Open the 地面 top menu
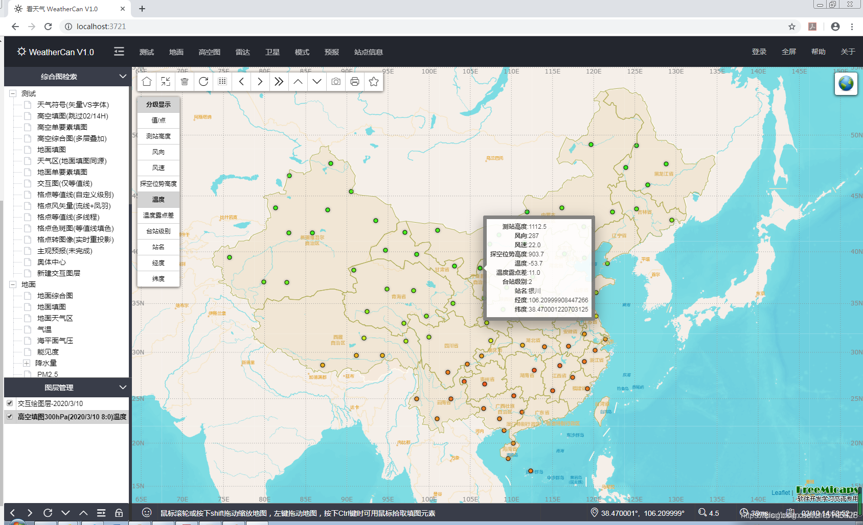The width and height of the screenshot is (863, 525). click(x=176, y=52)
